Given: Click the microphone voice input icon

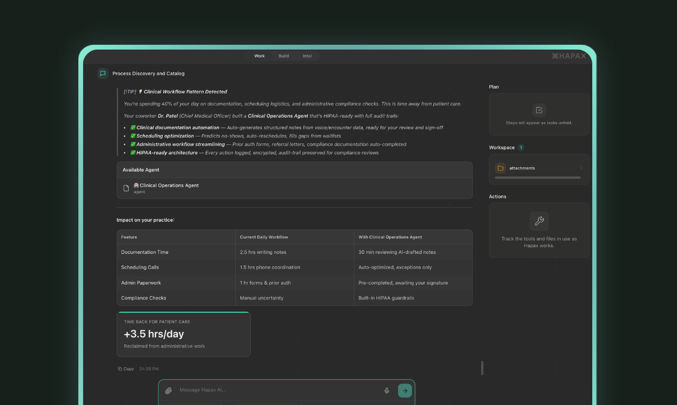Looking at the screenshot, I should click(387, 391).
